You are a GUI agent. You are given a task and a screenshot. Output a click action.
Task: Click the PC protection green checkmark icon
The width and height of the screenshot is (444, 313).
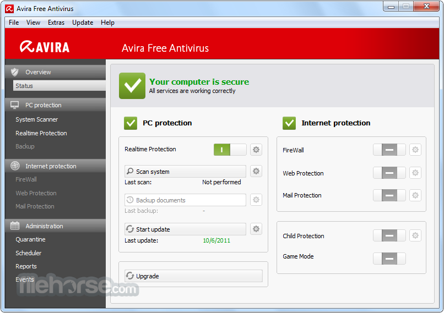pyautogui.click(x=131, y=123)
